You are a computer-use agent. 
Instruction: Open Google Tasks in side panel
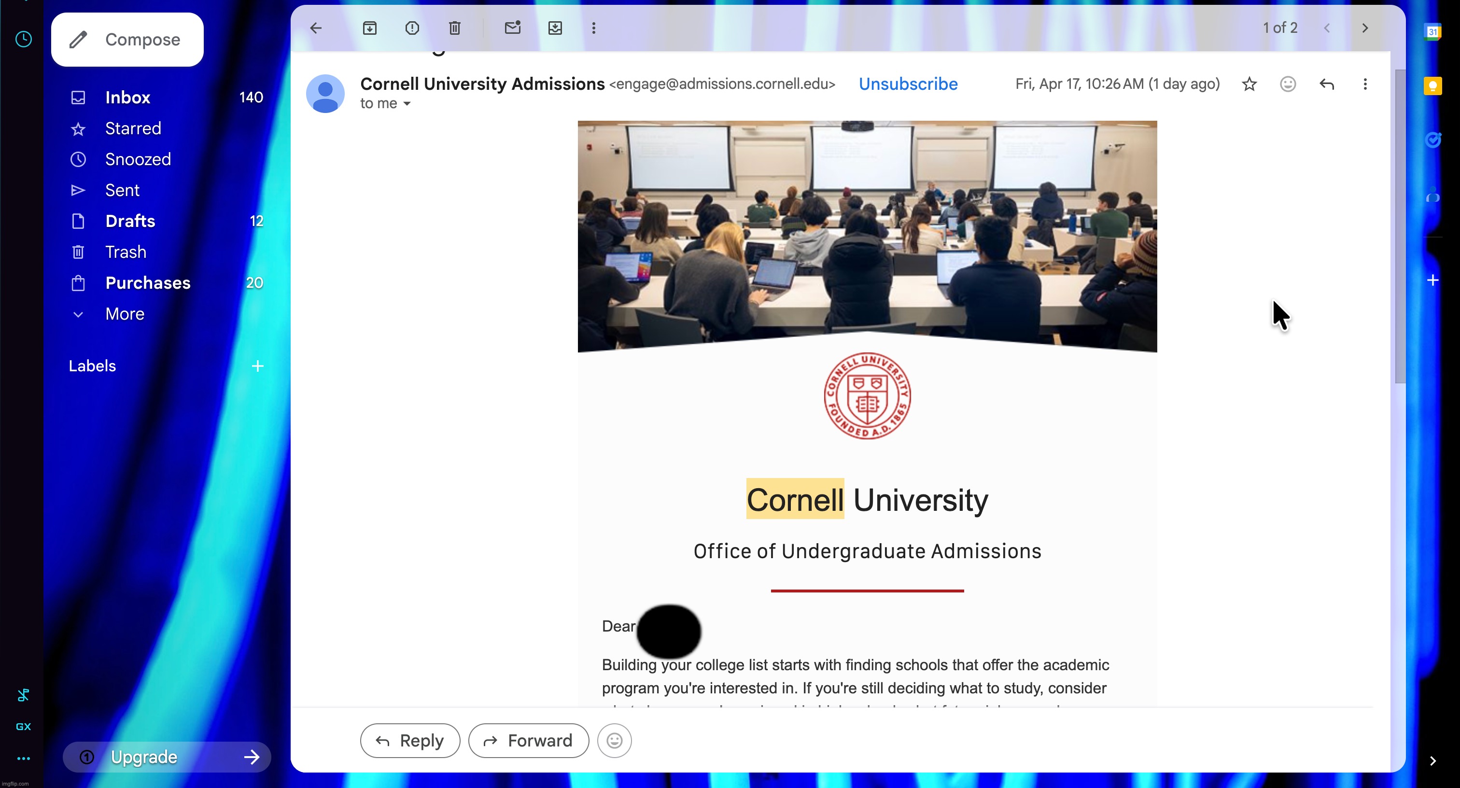point(1433,140)
